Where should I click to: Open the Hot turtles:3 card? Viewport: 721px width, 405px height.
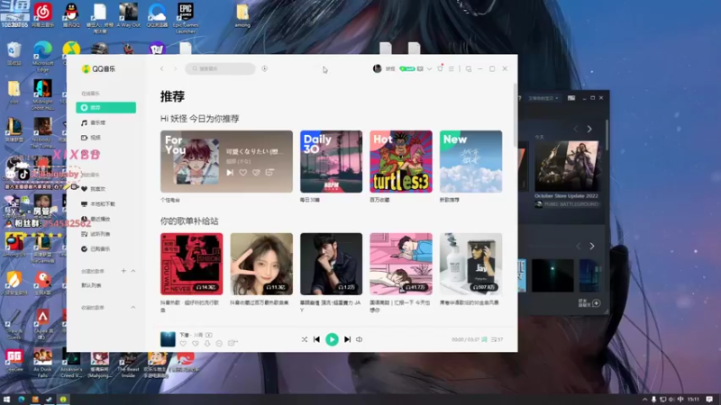(401, 161)
